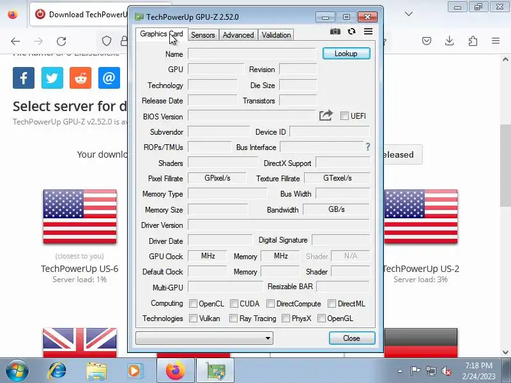The width and height of the screenshot is (511, 383).
Task: Toggle the CUDA checkbox
Action: [x=234, y=304]
